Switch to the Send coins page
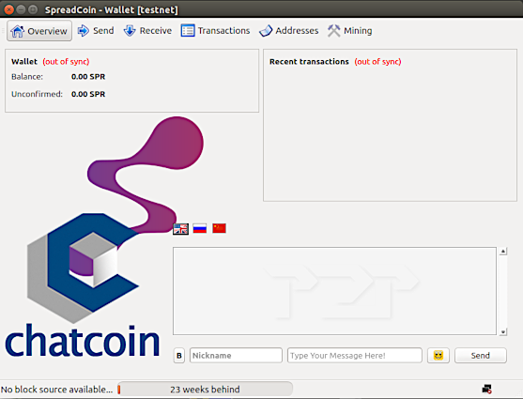The height and width of the screenshot is (399, 523). 96,31
